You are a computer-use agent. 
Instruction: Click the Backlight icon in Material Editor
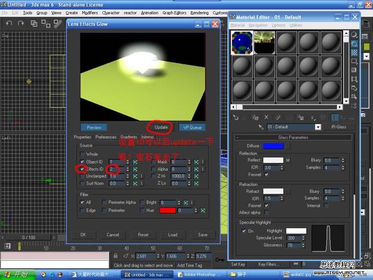point(354,44)
